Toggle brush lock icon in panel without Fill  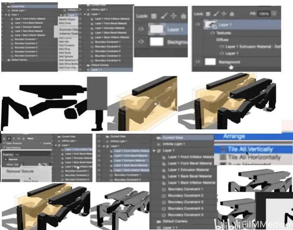click(x=164, y=16)
